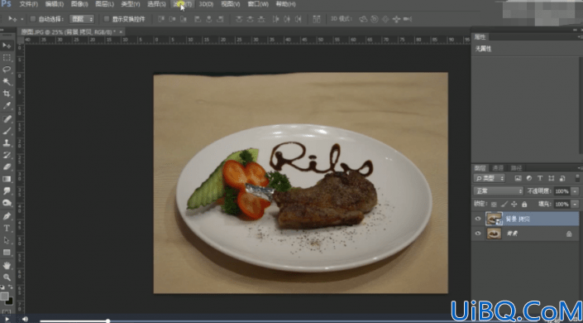
Task: Select the Horizontal Type tool
Action: (7, 228)
